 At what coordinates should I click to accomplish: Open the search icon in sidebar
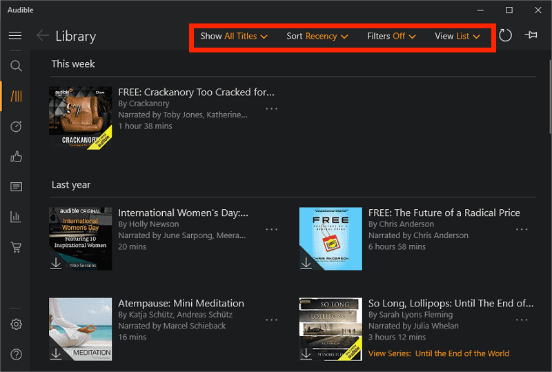(16, 66)
